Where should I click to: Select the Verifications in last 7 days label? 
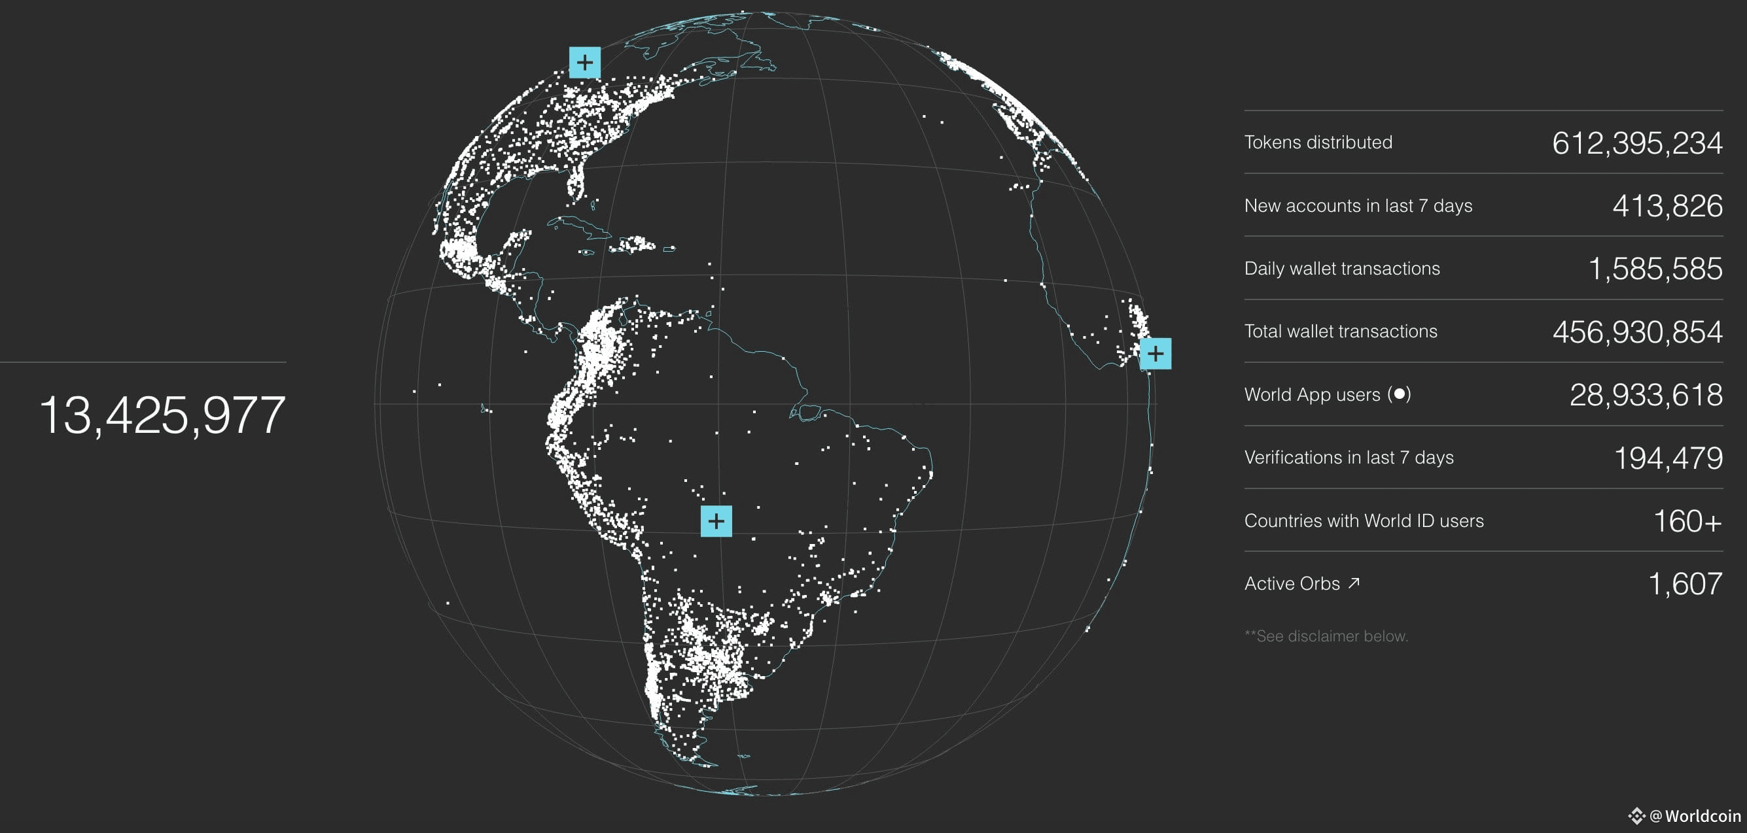(x=1349, y=458)
